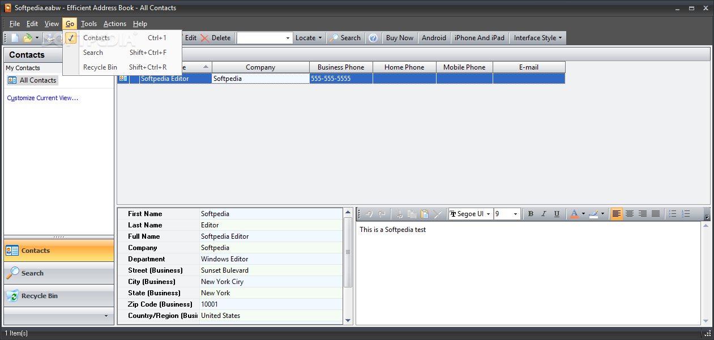Click the Copy icon in note toolbar
The image size is (714, 340).
412,214
